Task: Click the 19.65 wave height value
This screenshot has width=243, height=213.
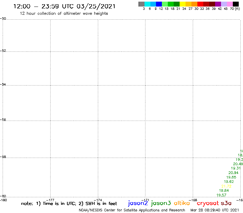Action: tap(231, 177)
